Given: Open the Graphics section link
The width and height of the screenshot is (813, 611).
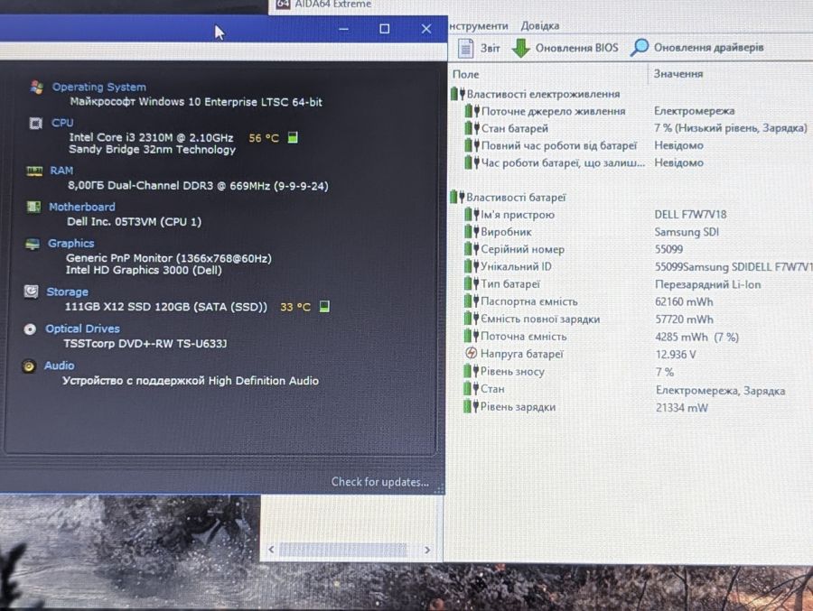Looking at the screenshot, I should [x=71, y=243].
